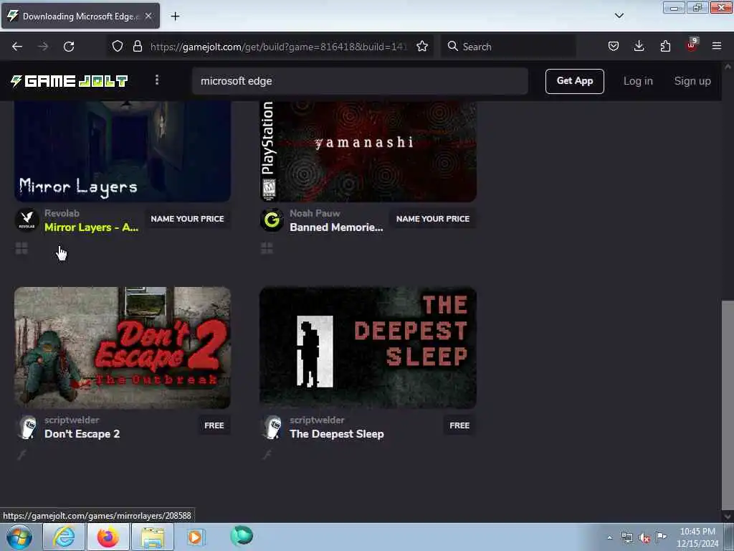Select the Downloading Microsoft Edge tab
The image size is (734, 551).
pos(80,16)
